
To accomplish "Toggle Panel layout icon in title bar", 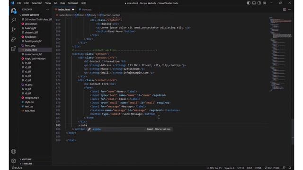I will coord(254,3).
